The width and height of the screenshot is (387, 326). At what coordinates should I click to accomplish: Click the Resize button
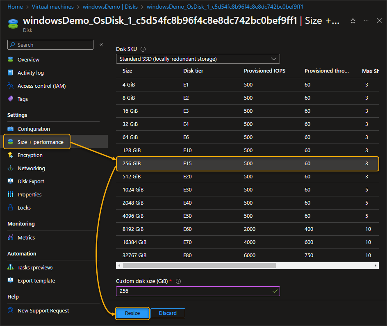pyautogui.click(x=132, y=313)
